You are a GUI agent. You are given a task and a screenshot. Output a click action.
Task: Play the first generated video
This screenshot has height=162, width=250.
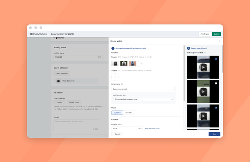tap(203, 67)
